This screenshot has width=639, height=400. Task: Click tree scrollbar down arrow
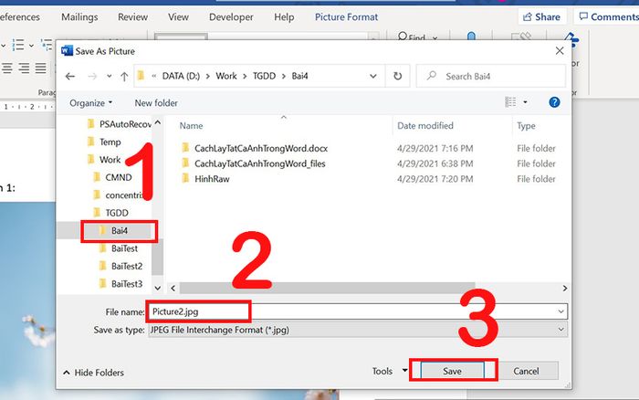(x=158, y=288)
